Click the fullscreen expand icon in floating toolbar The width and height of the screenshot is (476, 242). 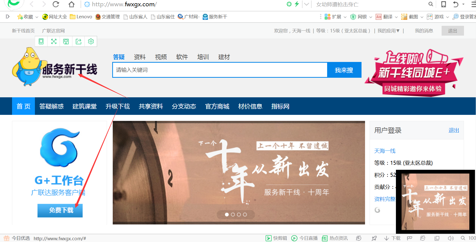click(x=54, y=41)
